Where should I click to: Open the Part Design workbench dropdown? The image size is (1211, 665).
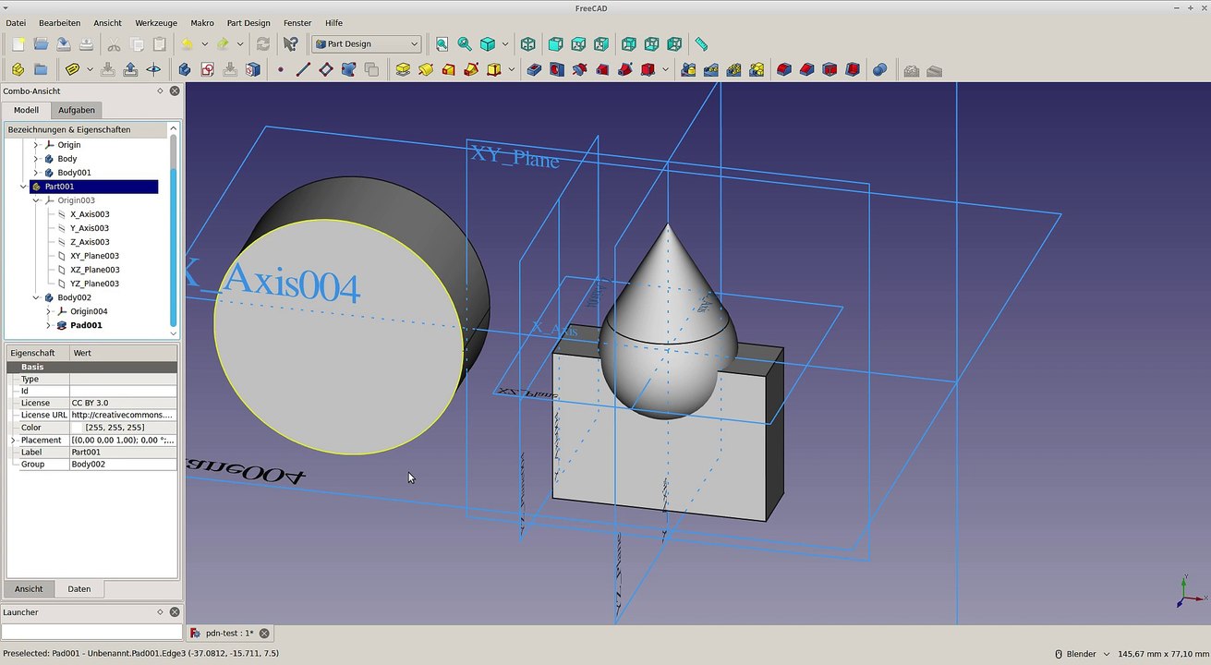tap(367, 43)
